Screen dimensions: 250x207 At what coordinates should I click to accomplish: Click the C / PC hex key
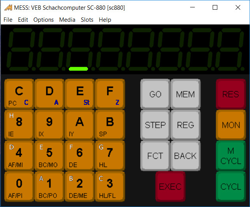[19, 94]
